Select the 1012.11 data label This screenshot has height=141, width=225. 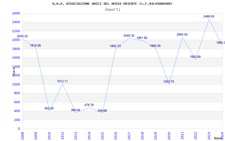[62, 81]
